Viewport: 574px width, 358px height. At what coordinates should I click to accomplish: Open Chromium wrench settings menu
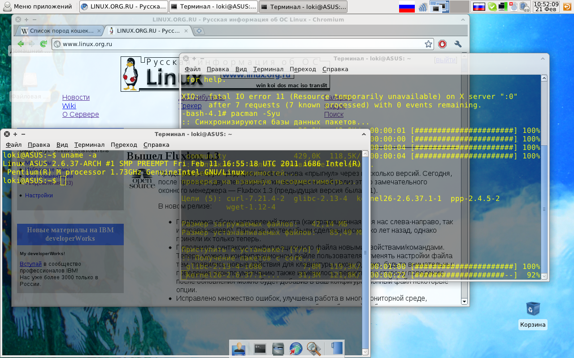pos(458,44)
